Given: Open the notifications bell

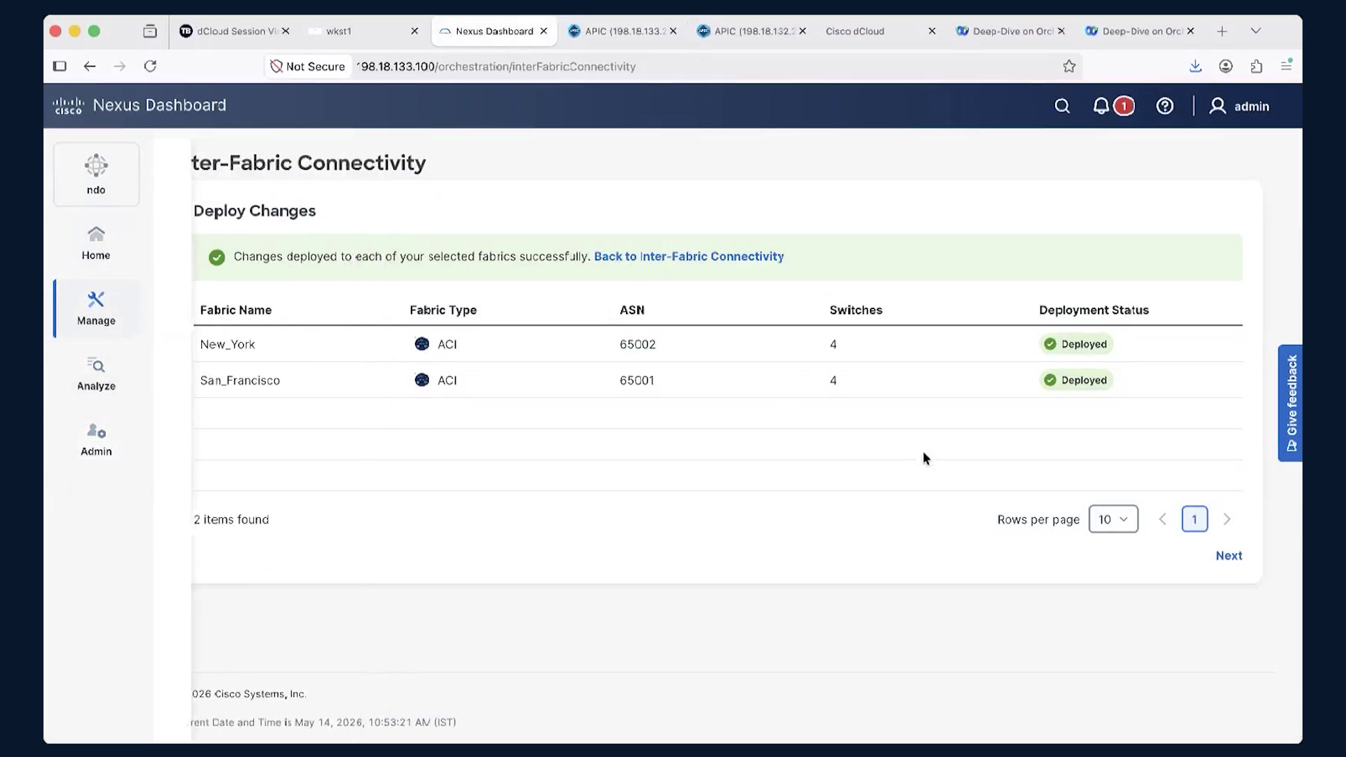Looking at the screenshot, I should (1101, 106).
